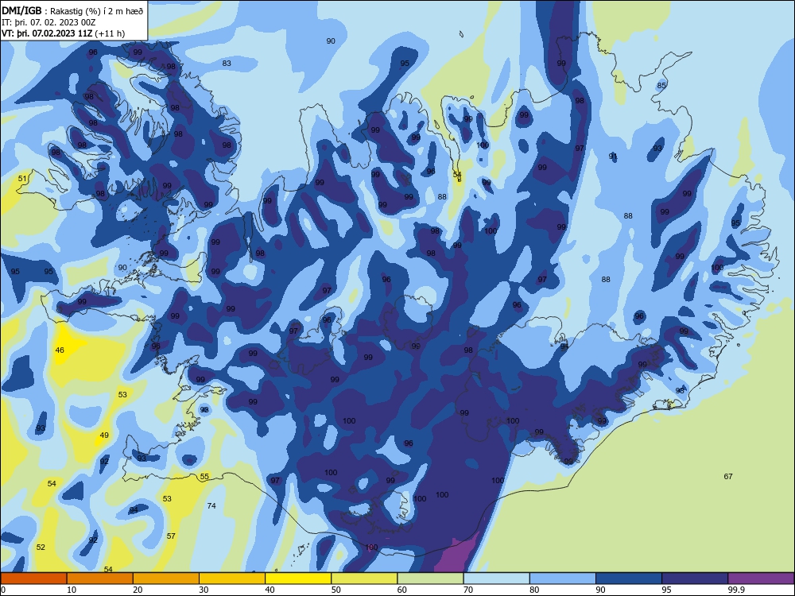Click the pale blue 70–80 legend swatch
This screenshot has height=596, width=795.
(x=496, y=579)
